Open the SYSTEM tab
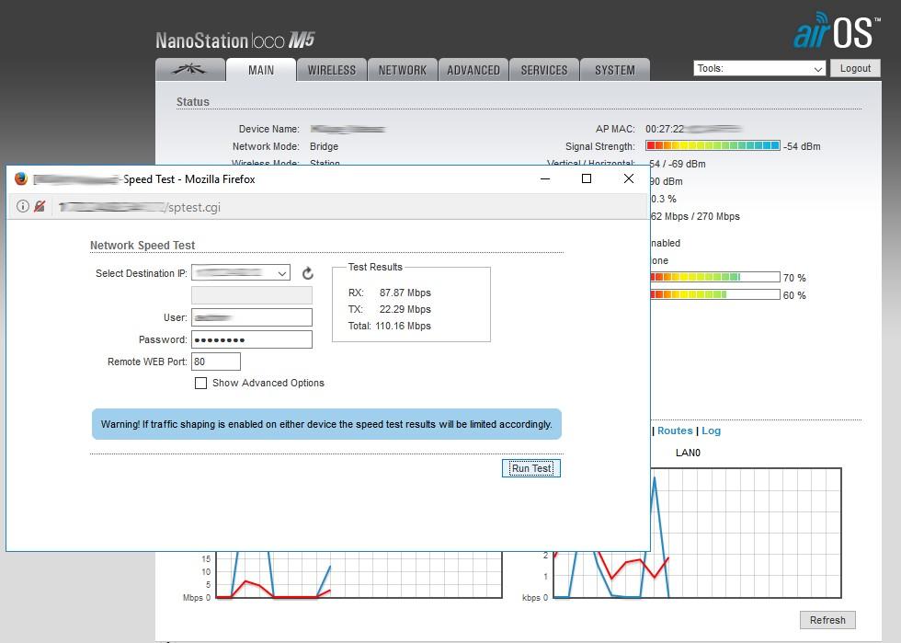The height and width of the screenshot is (643, 901). (x=615, y=70)
